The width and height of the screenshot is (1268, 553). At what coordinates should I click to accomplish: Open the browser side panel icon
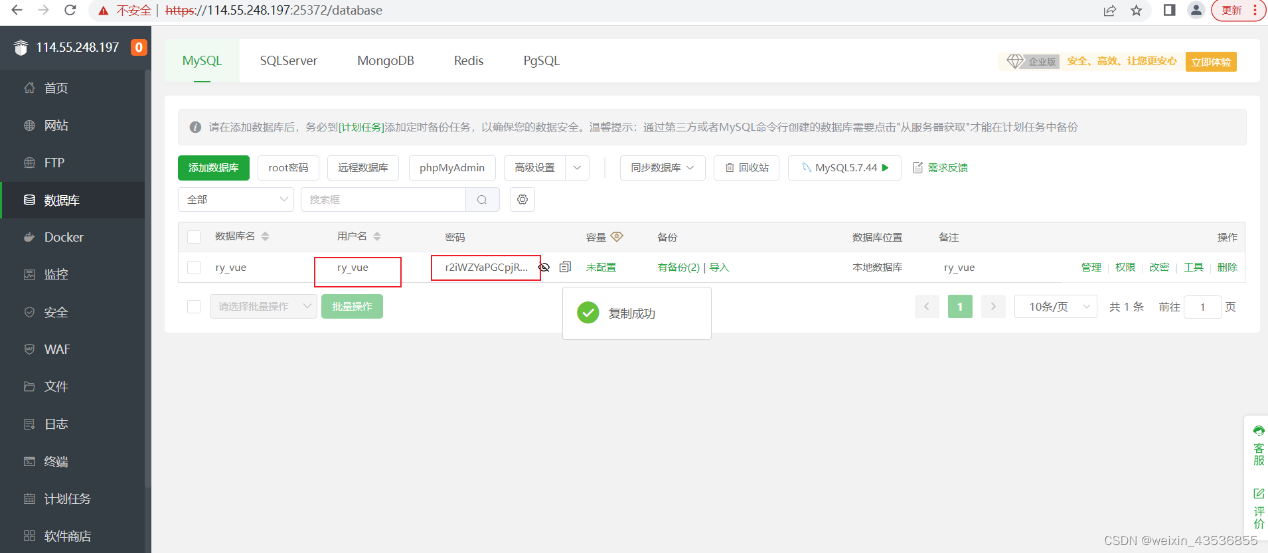1170,10
